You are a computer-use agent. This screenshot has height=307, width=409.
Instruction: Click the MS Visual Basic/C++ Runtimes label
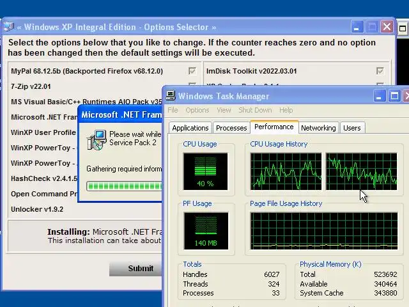coord(86,102)
